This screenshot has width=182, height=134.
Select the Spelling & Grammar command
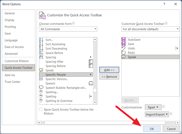(x=66, y=101)
